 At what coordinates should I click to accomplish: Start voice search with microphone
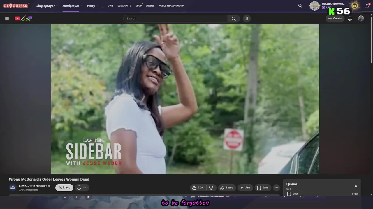coord(247,19)
